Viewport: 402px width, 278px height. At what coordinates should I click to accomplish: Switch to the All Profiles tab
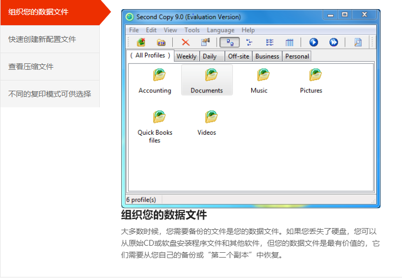[150, 55]
